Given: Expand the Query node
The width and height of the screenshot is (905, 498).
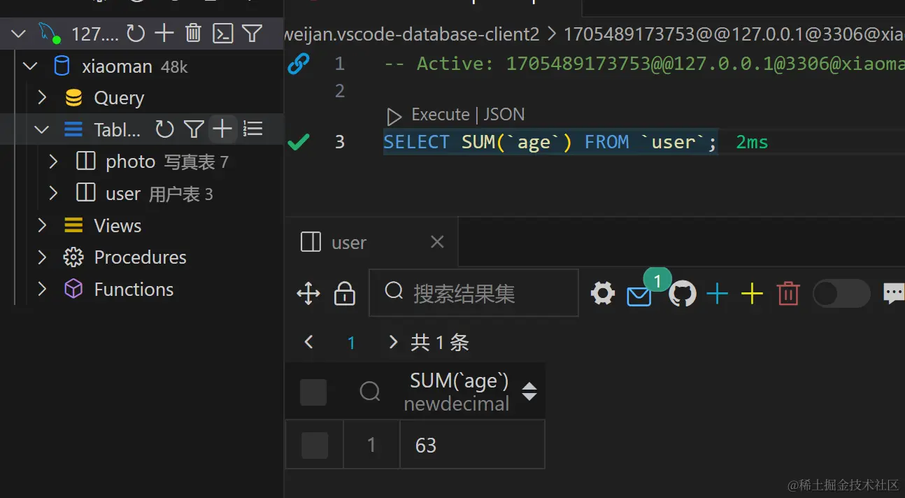Looking at the screenshot, I should coord(42,97).
